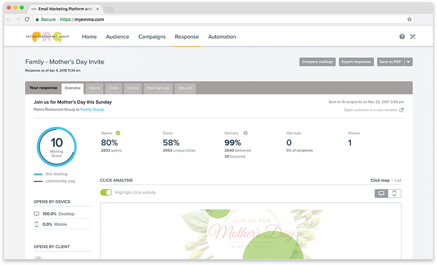Switch to the Opens tab

[94, 88]
